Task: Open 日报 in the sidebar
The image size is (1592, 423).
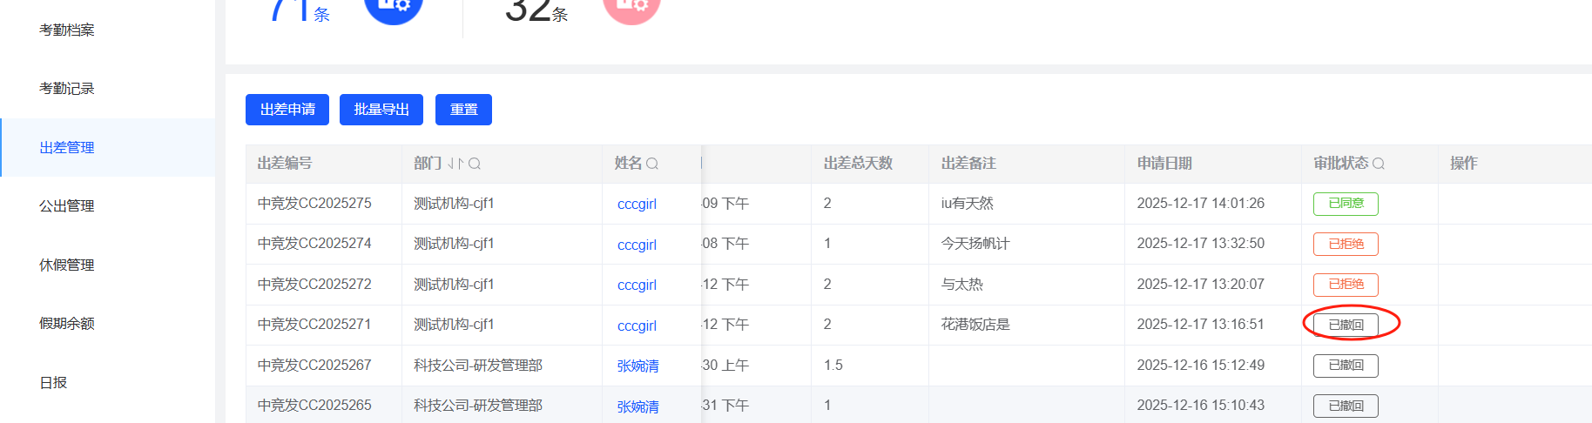Action: (x=53, y=382)
